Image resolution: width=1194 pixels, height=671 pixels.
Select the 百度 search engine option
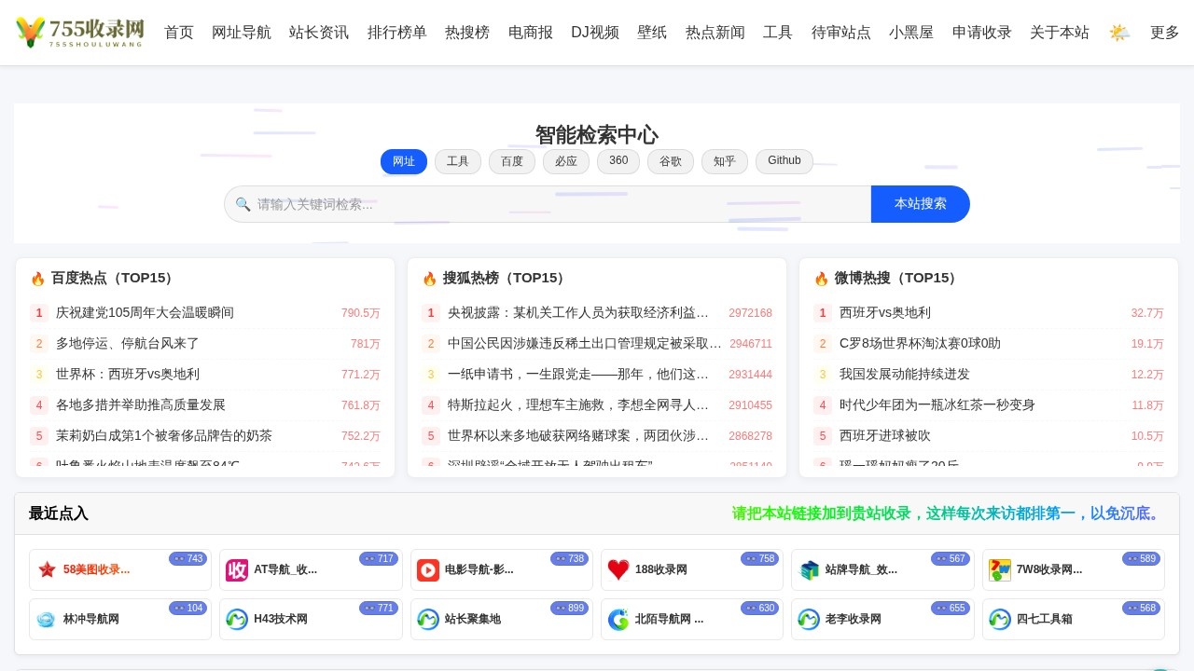pos(512,161)
